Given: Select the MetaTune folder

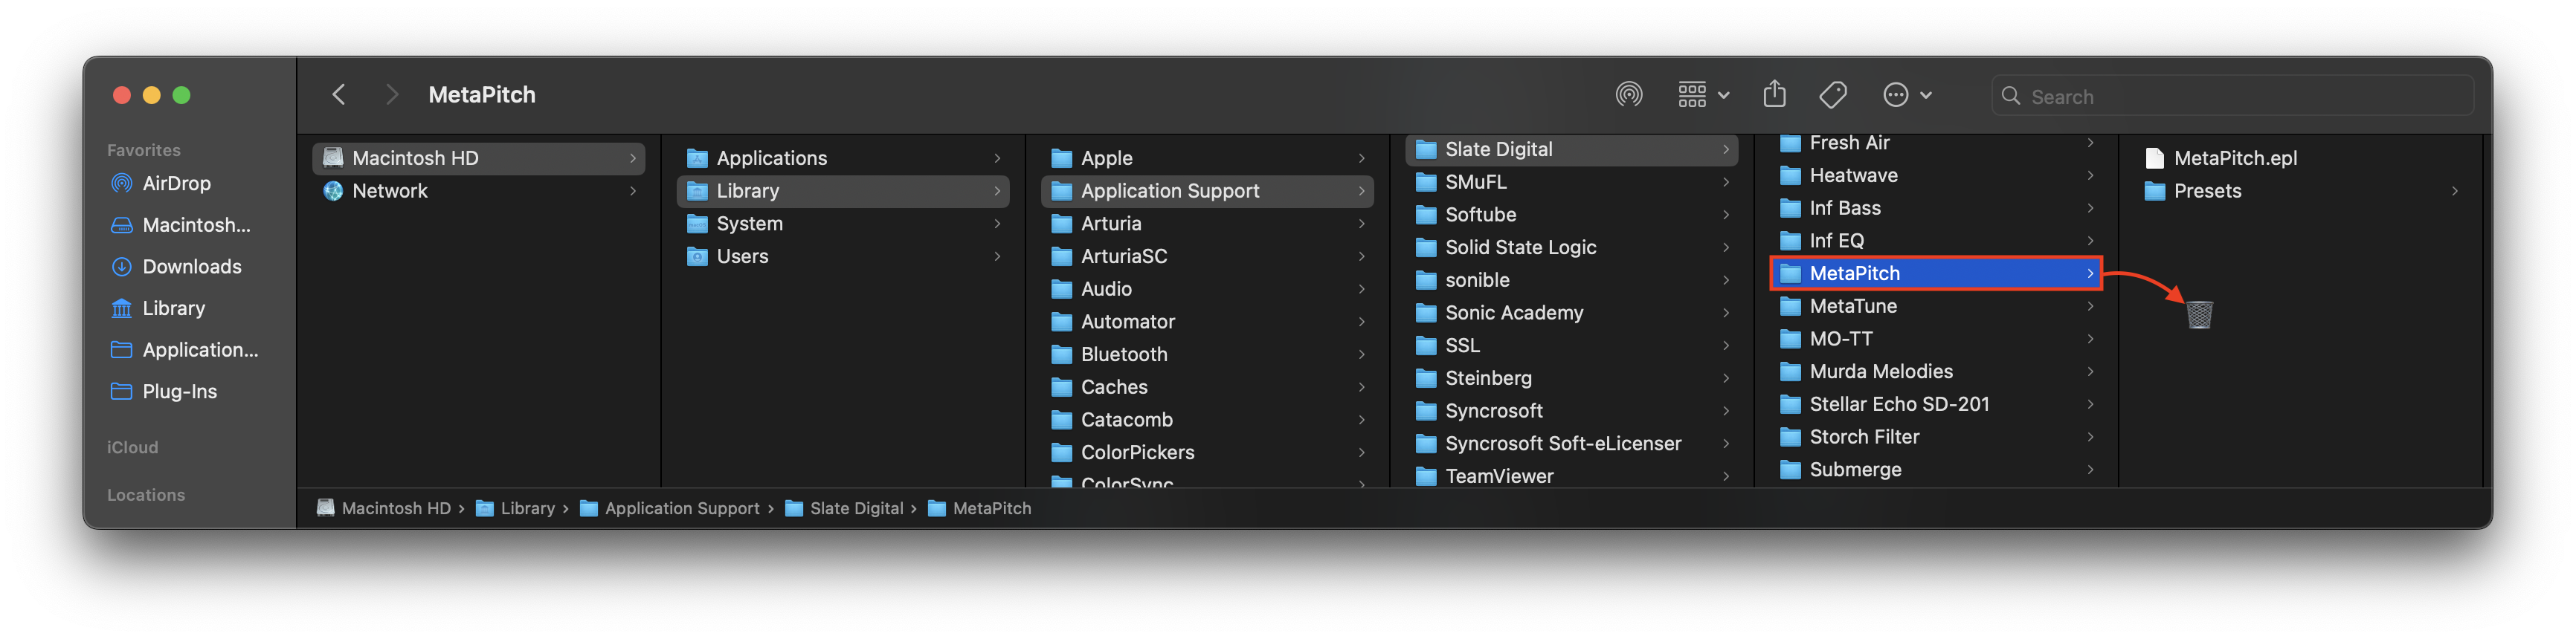Looking at the screenshot, I should click(1934, 307).
